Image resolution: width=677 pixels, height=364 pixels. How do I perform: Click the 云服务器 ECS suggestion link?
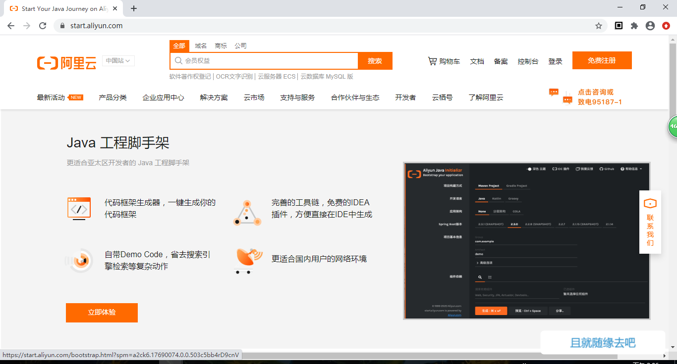coord(277,77)
